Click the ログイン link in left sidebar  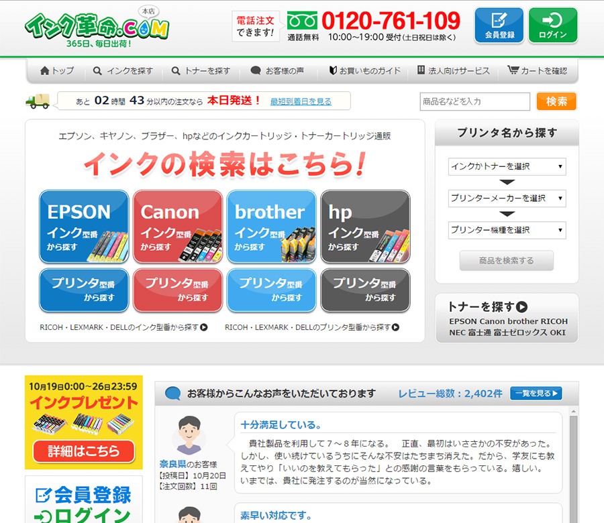(83, 516)
